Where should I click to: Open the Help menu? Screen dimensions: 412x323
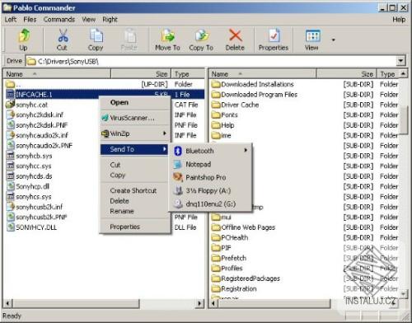(399, 20)
